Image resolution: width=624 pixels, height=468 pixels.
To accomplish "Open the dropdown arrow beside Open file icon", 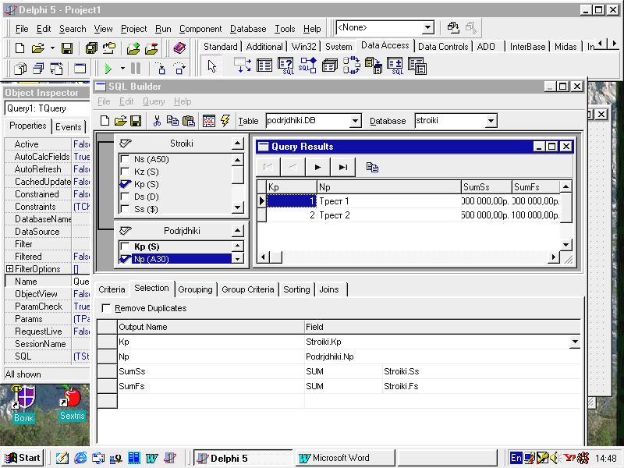I will point(52,48).
